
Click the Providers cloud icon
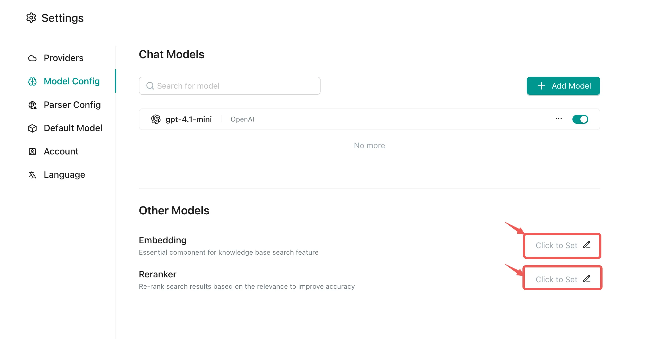click(32, 58)
